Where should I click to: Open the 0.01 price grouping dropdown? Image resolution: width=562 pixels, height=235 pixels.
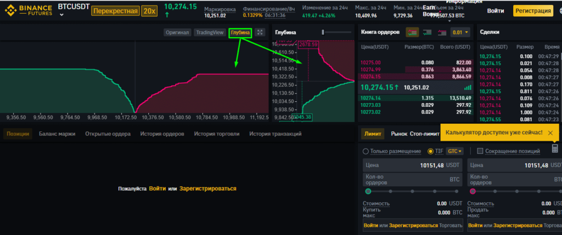(x=460, y=32)
